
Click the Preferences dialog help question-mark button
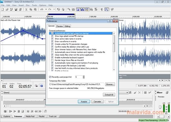tap(110, 21)
